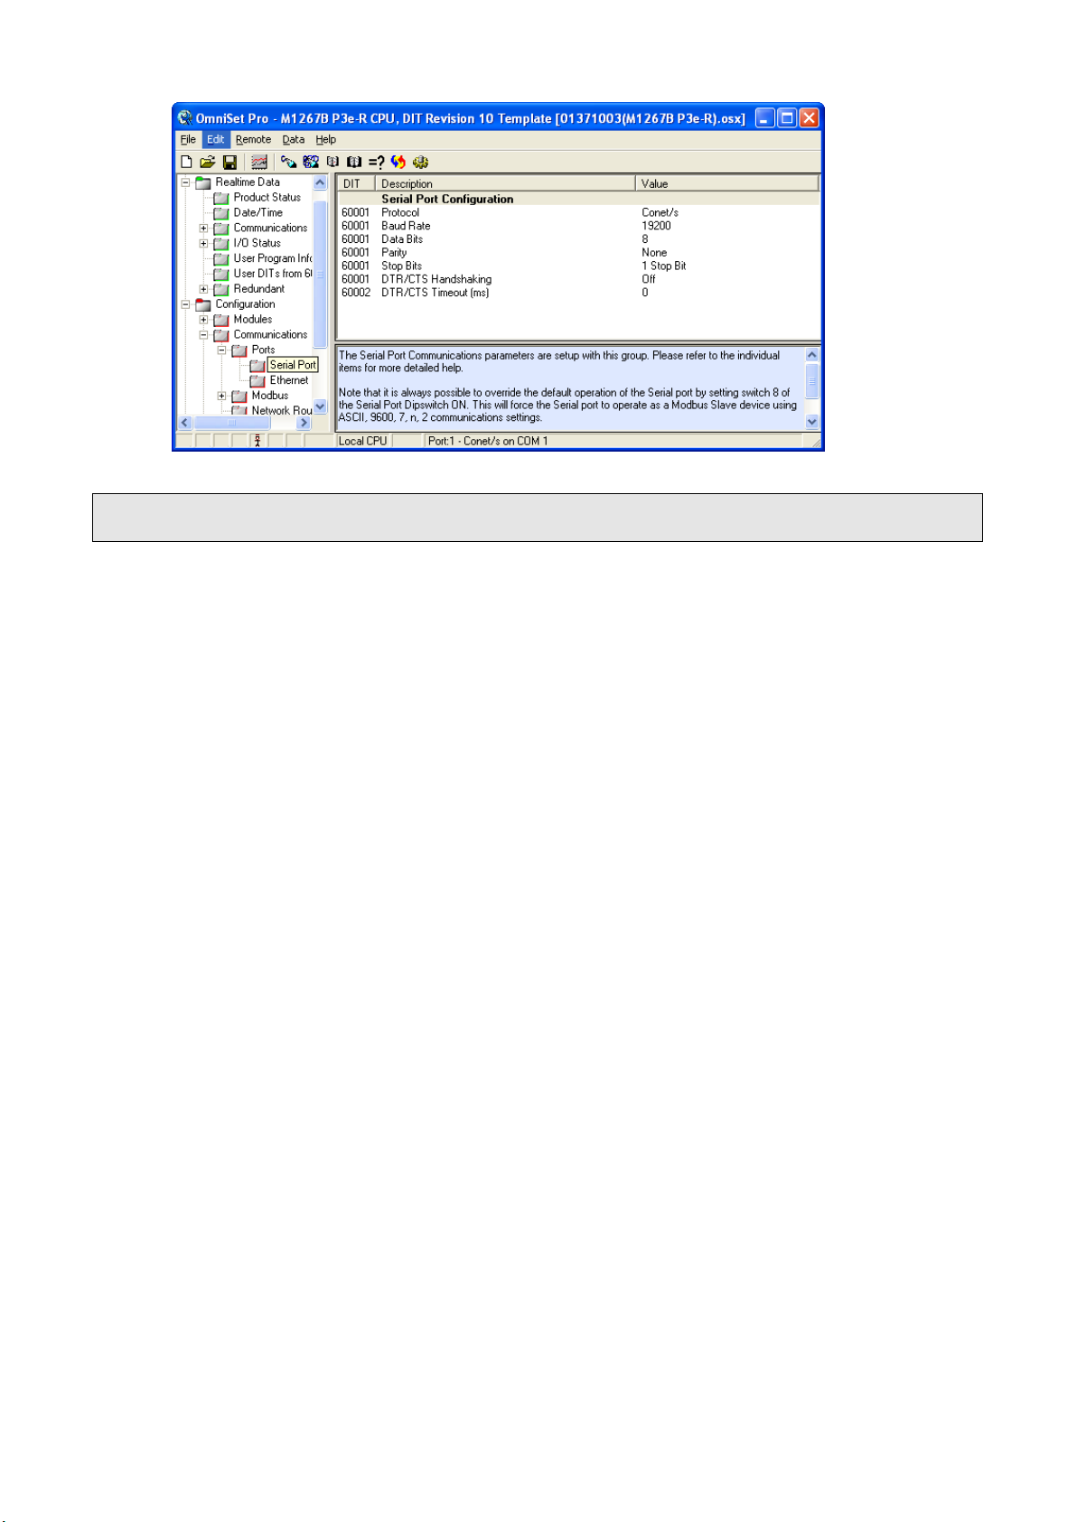Viewport: 1077px width, 1522px height.
Task: Select the Network Routing tree item
Action: pos(281,410)
